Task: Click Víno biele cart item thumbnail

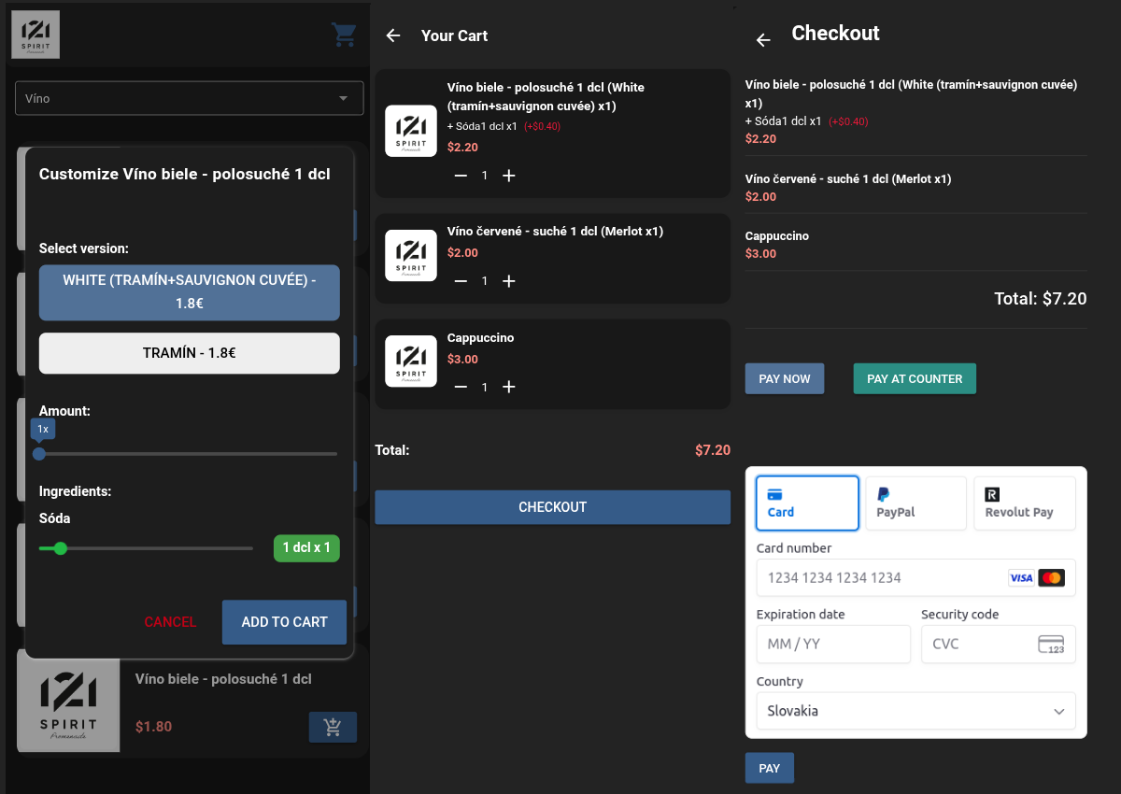Action: pyautogui.click(x=411, y=131)
